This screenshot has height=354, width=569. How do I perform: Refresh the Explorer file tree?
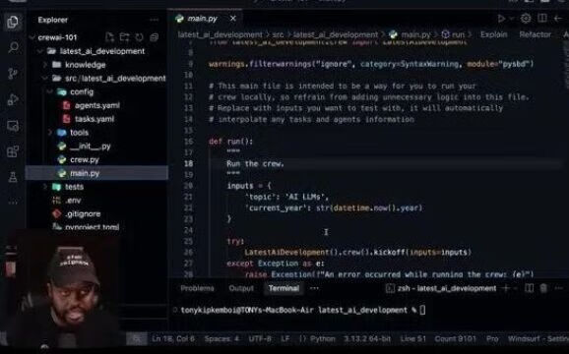140,37
